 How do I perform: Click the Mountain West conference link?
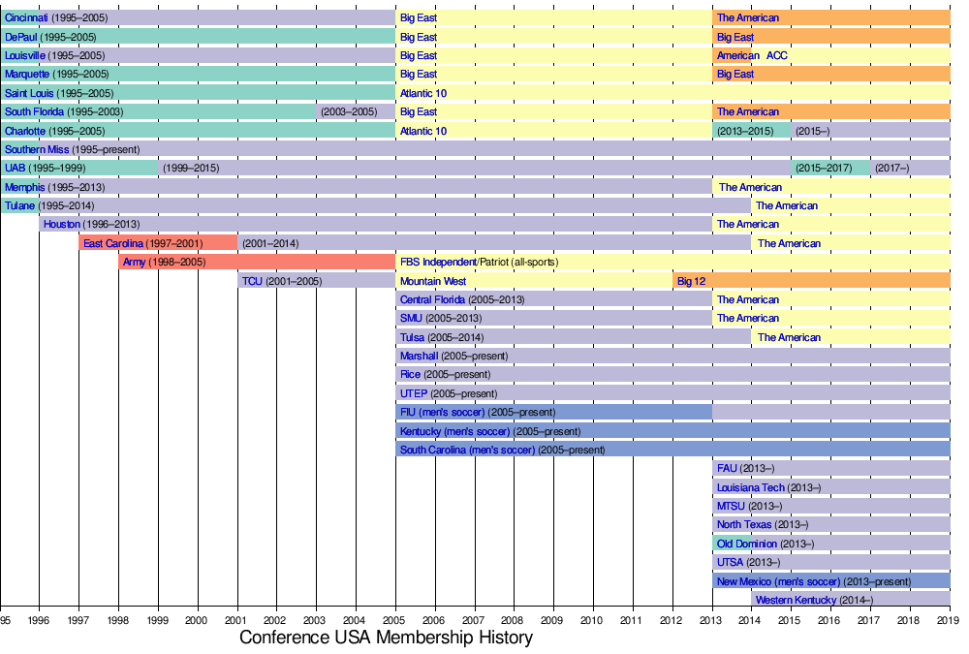coord(432,281)
